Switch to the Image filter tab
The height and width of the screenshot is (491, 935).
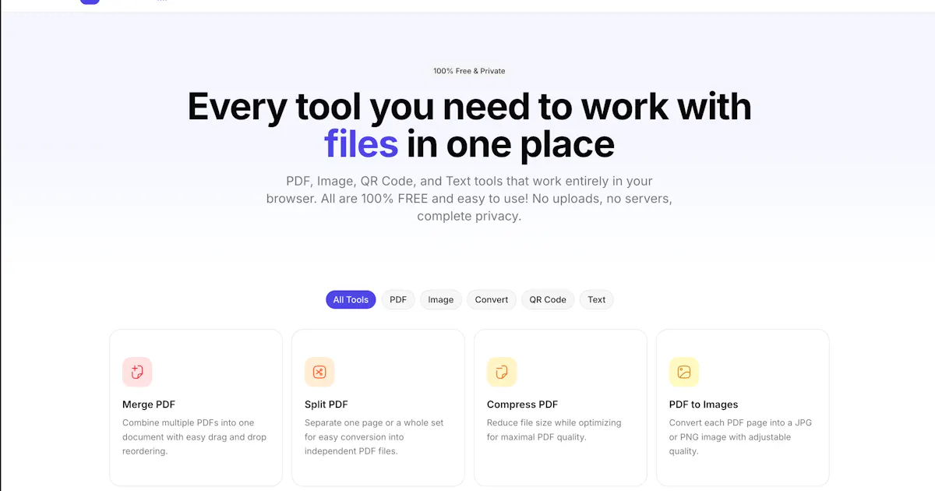click(x=441, y=299)
